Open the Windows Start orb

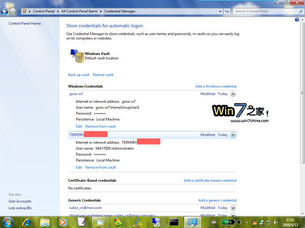pos(8,223)
